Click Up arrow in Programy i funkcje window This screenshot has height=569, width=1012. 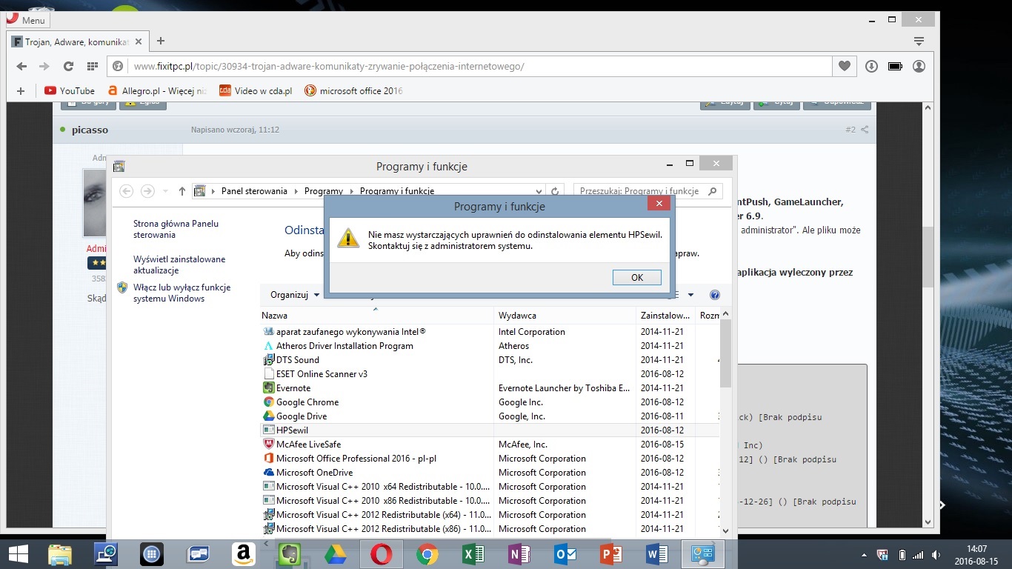tap(182, 190)
